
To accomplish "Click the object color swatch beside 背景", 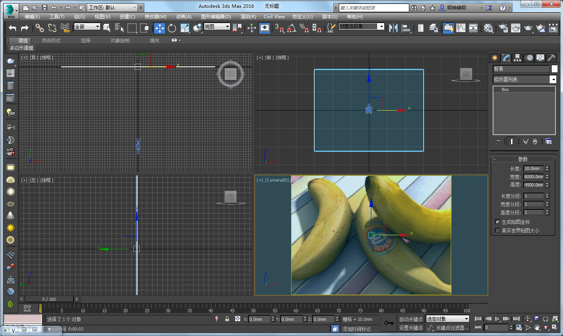I will pos(554,69).
